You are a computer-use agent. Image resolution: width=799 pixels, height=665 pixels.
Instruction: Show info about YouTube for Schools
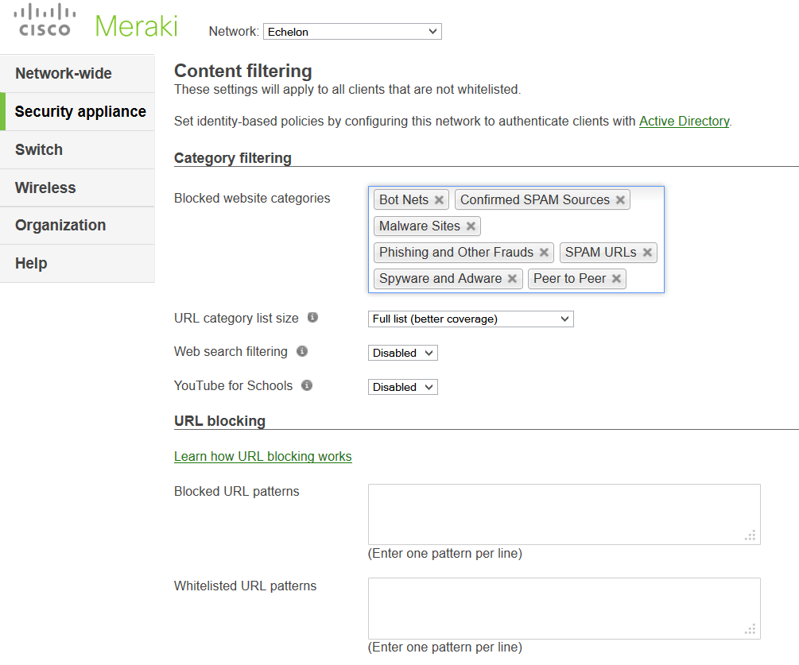pyautogui.click(x=307, y=385)
